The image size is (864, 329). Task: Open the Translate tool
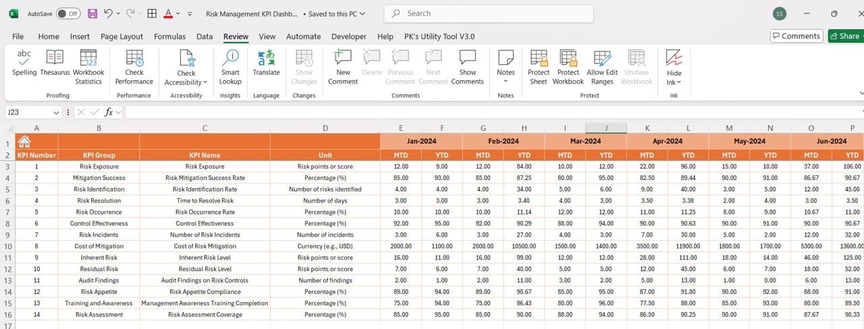(266, 63)
